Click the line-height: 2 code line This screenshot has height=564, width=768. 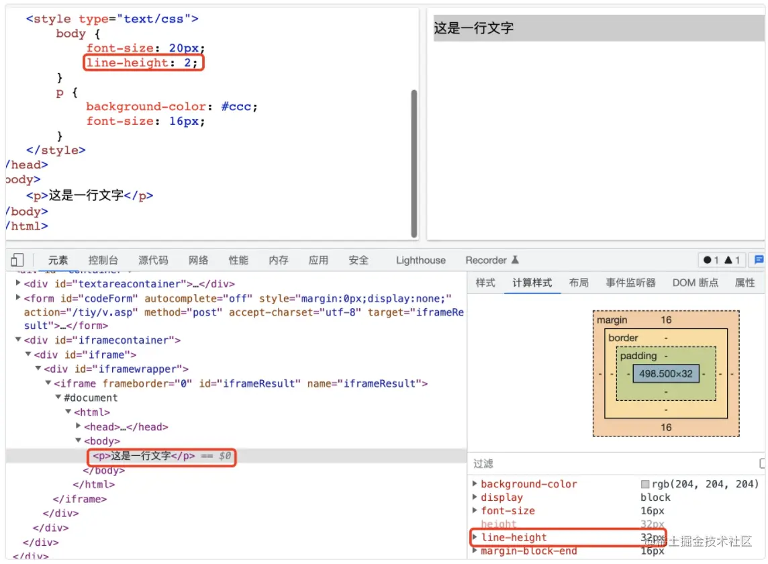[142, 62]
